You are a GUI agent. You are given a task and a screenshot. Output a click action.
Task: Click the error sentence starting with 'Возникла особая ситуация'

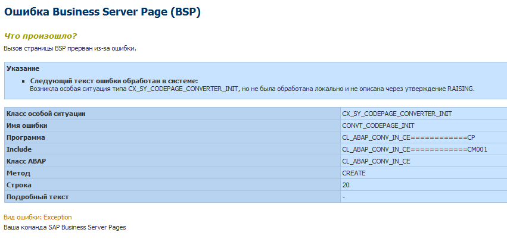[x=252, y=89]
